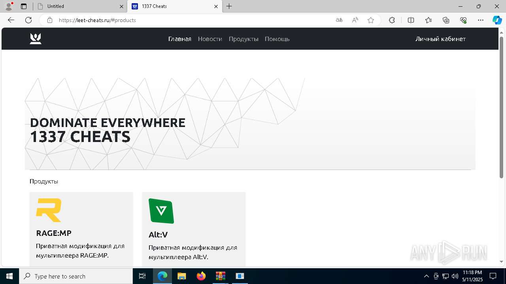Open Edge Settings and more menu
506x284 pixels.
pyautogui.click(x=481, y=20)
